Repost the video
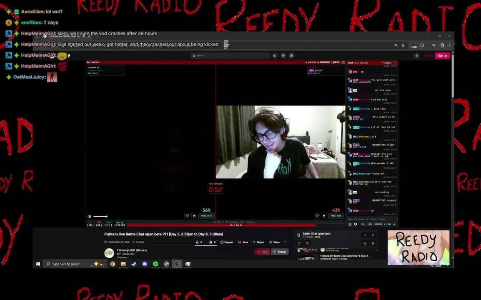This screenshot has width=481, height=300. click(258, 242)
